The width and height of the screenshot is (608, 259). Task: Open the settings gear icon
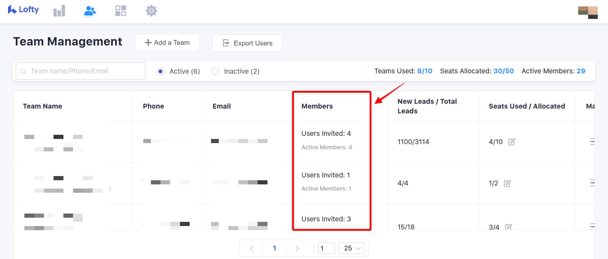click(151, 11)
